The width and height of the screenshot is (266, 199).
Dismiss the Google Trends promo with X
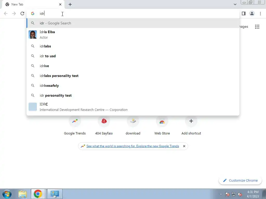pos(184,146)
